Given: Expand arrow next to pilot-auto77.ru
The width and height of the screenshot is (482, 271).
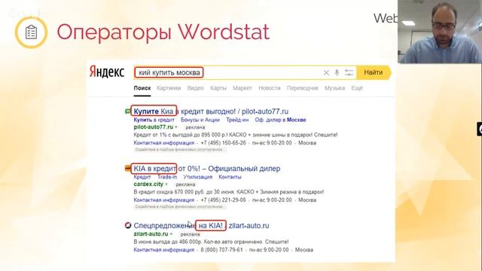Looking at the screenshot, I should [176, 127].
